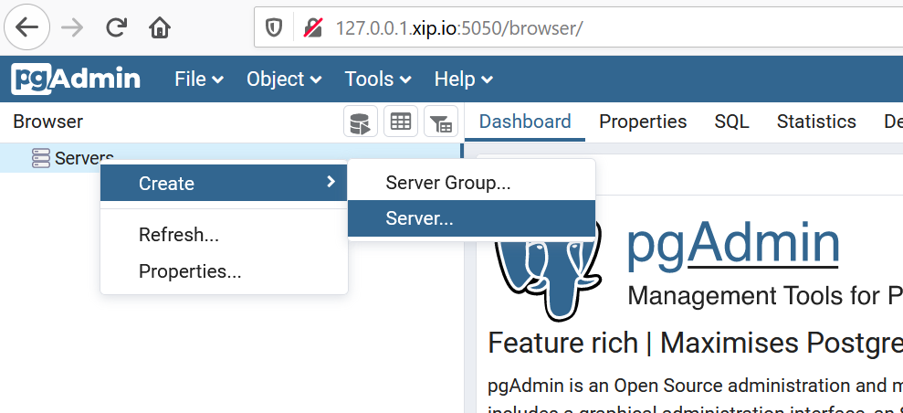Expand the Create submenu arrow
The width and height of the screenshot is (903, 413).
point(331,182)
